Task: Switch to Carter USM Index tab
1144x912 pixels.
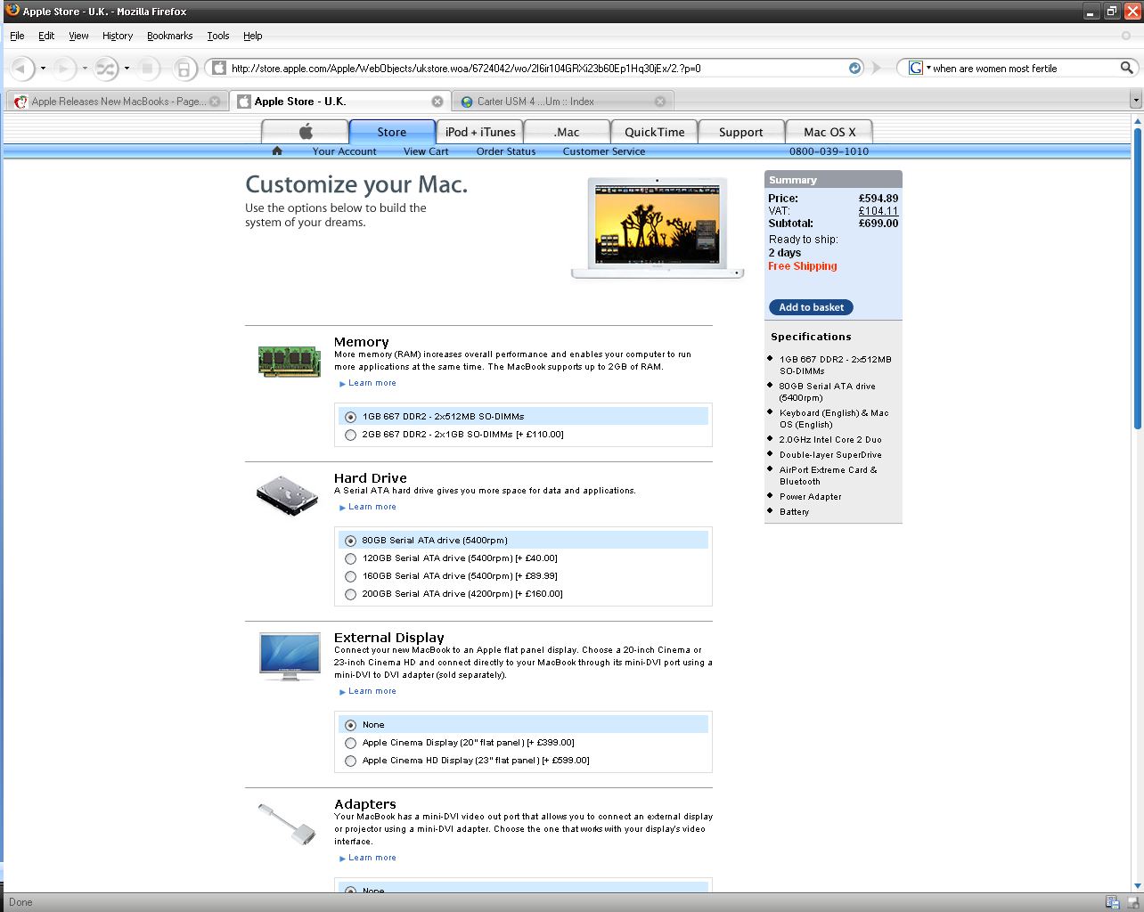Action: tap(562, 102)
